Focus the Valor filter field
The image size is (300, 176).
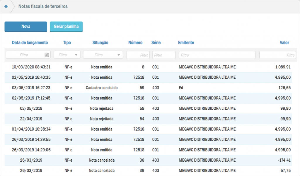tap(277, 55)
